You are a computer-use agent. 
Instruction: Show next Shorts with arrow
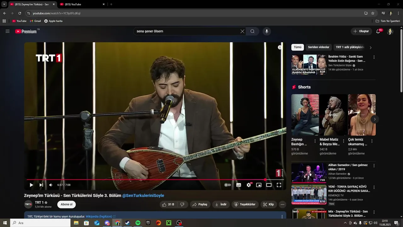pos(375,119)
